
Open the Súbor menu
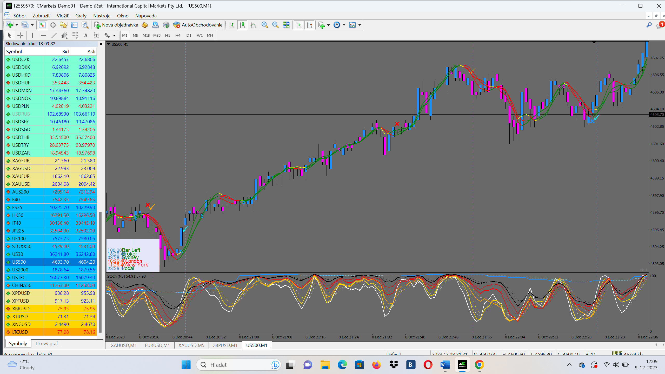click(20, 16)
